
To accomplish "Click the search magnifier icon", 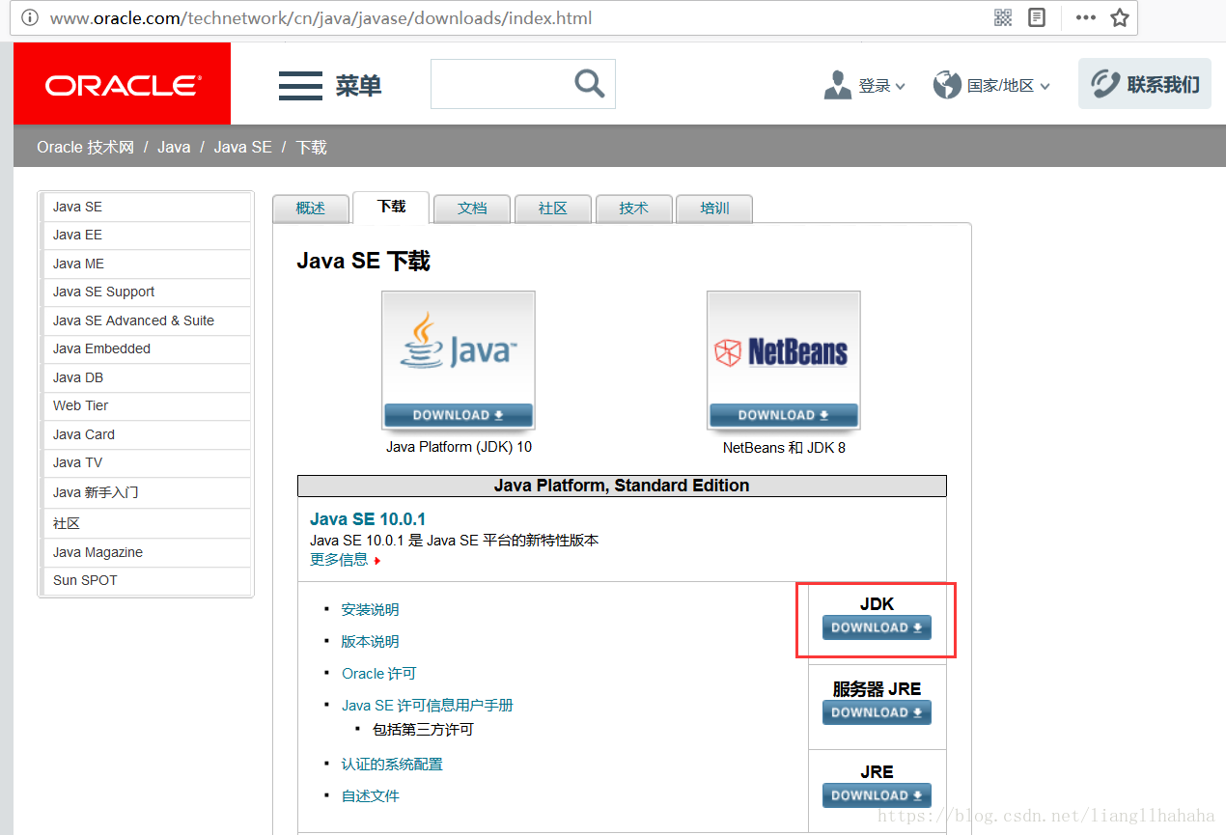I will [x=589, y=84].
